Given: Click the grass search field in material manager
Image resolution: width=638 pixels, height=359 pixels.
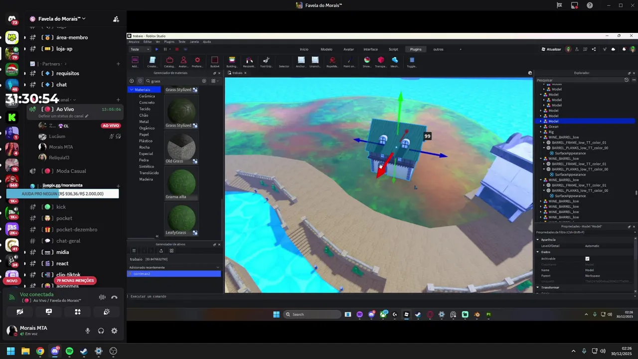Looking at the screenshot, I should [175, 81].
